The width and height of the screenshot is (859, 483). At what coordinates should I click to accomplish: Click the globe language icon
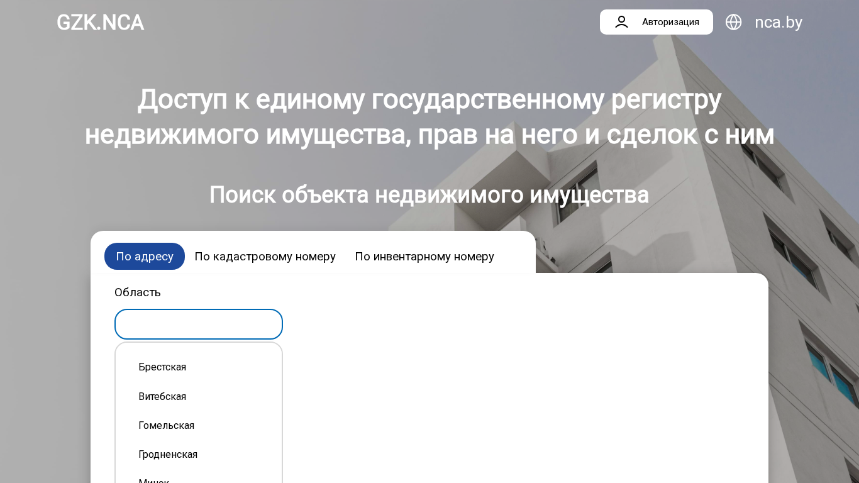[x=734, y=22]
